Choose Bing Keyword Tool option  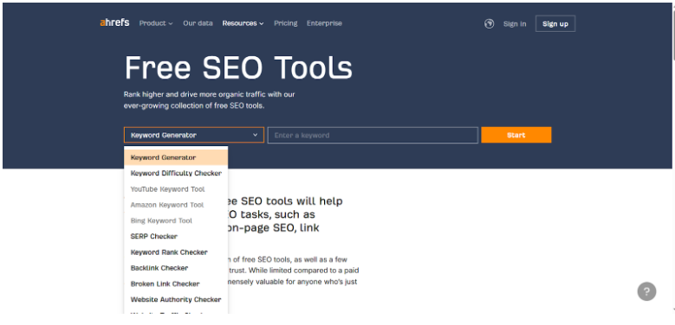(x=176, y=220)
